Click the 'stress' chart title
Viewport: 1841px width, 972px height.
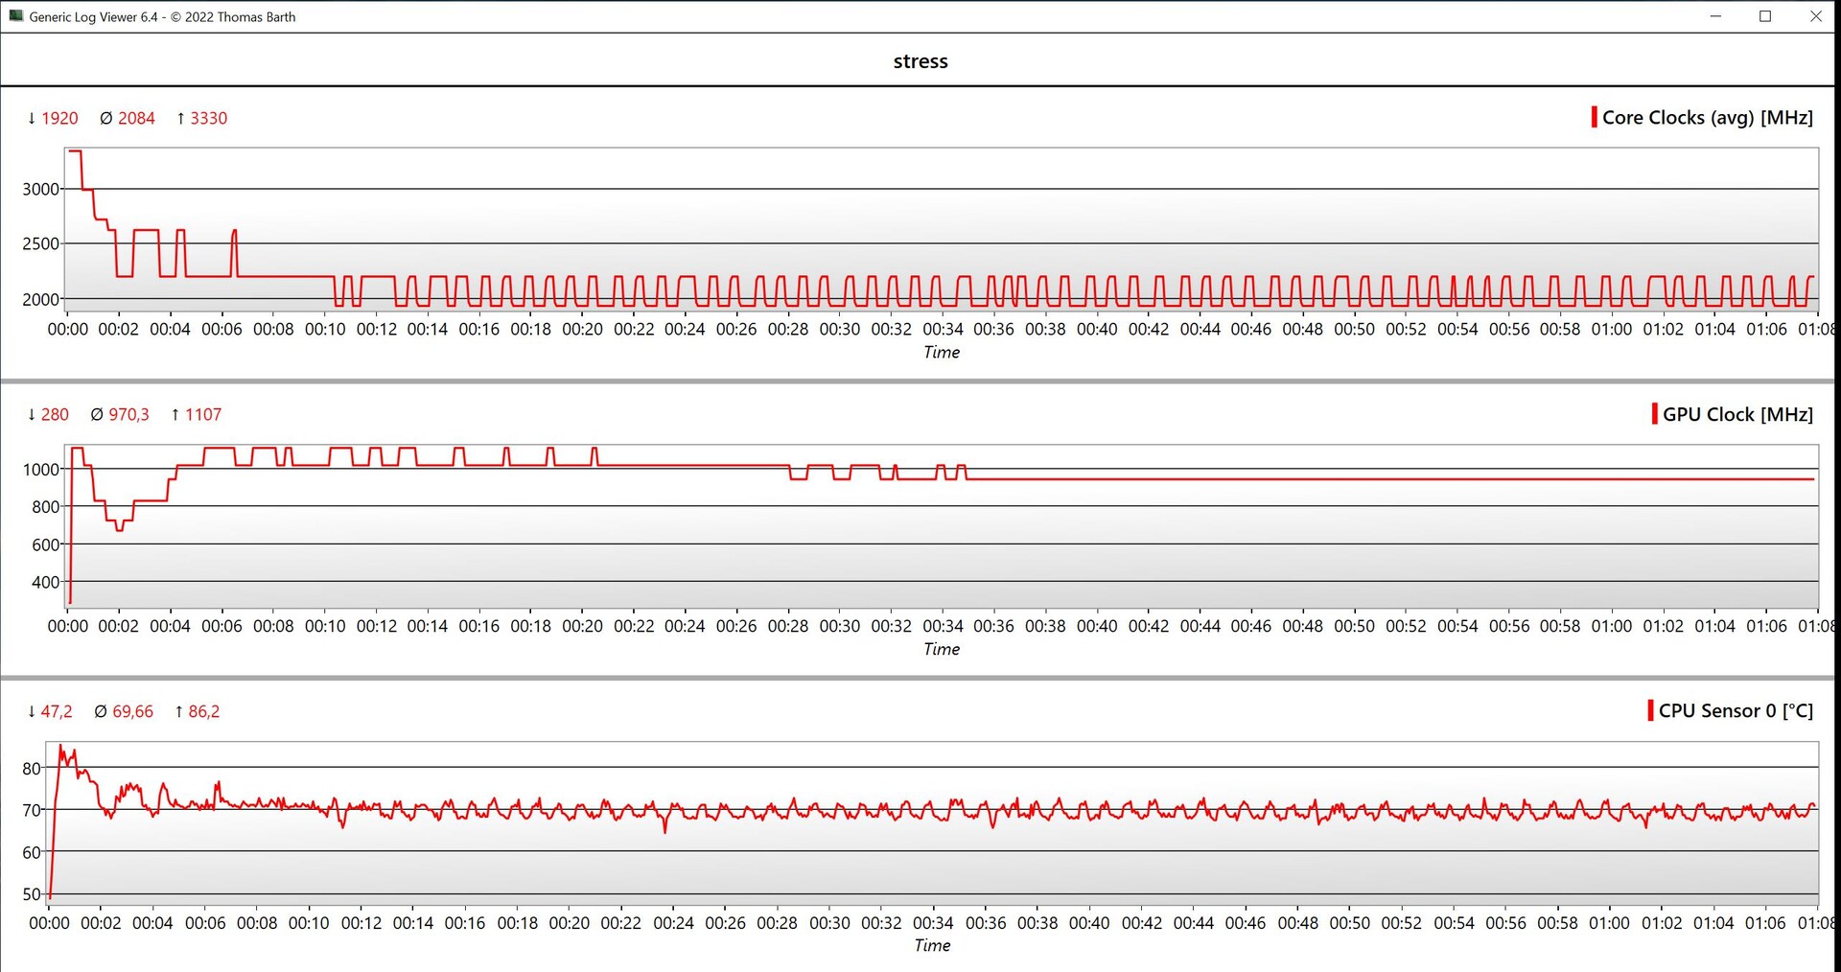[920, 61]
